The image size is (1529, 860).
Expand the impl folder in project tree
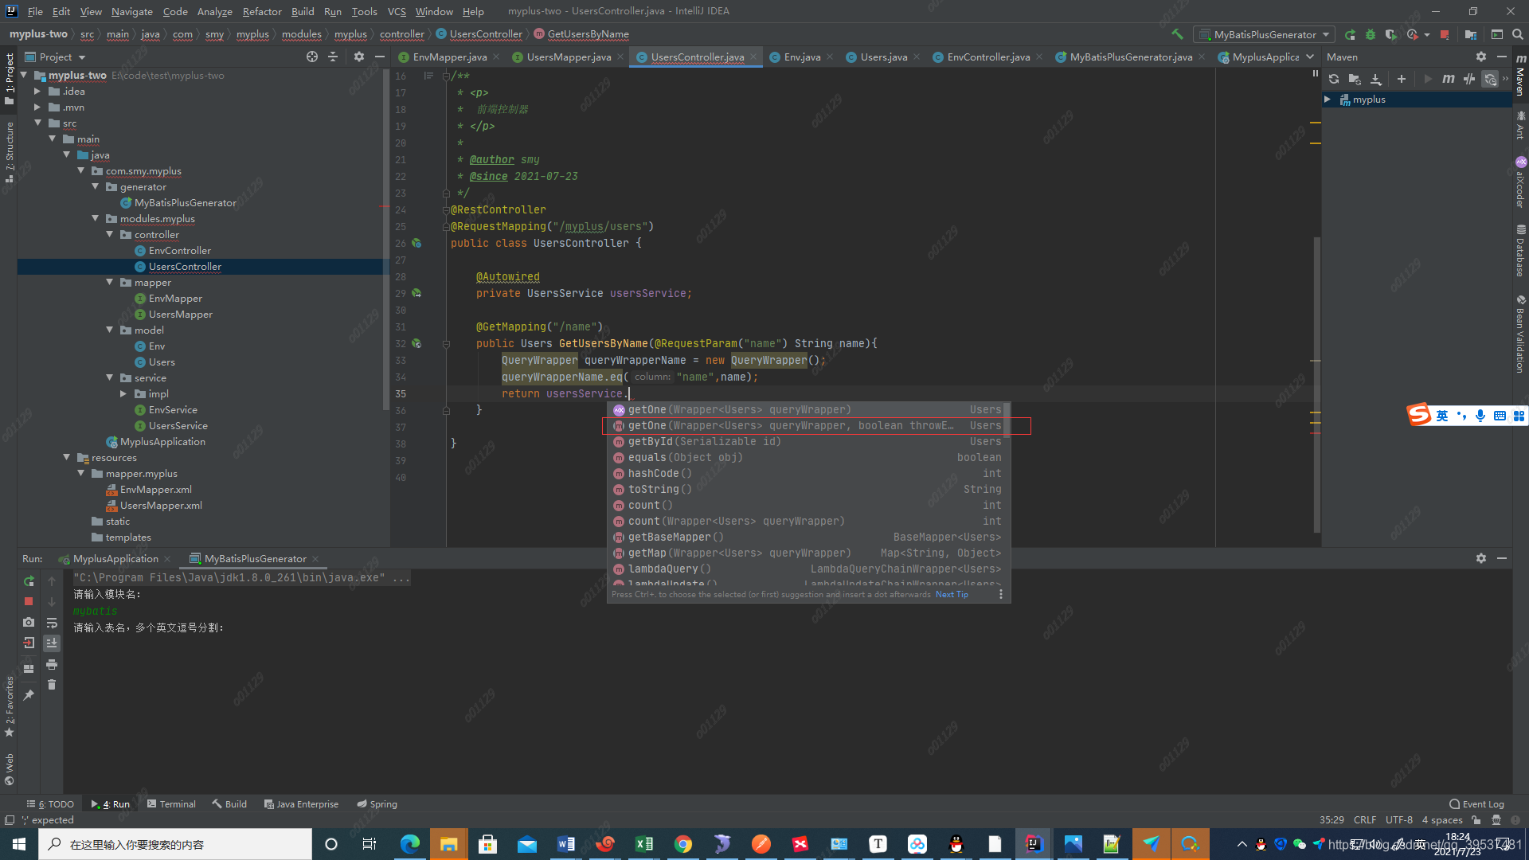coord(123,394)
